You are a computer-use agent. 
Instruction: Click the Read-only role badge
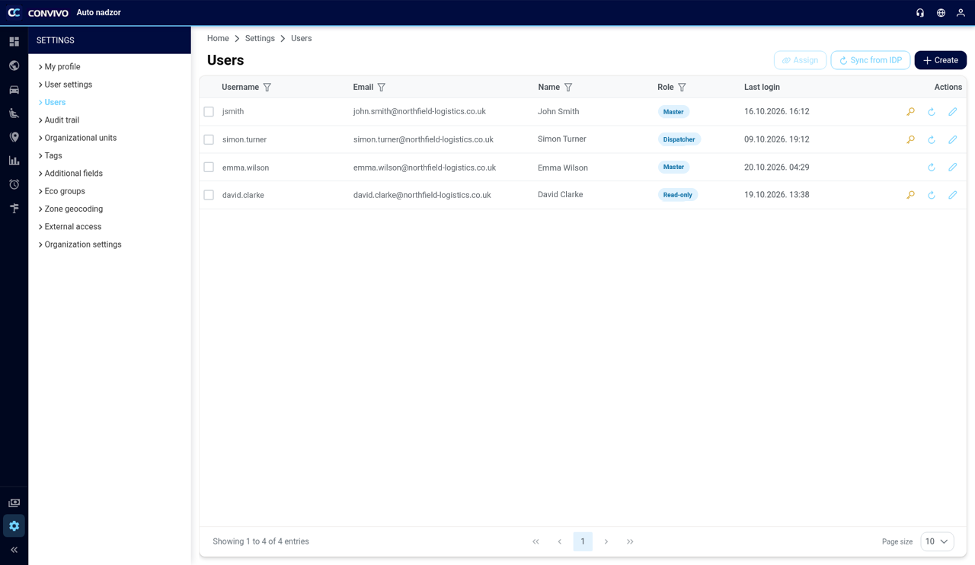[677, 195]
